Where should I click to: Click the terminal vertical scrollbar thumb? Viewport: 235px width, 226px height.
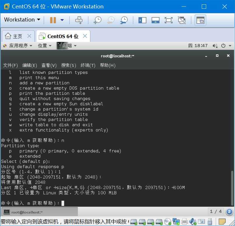(232, 188)
